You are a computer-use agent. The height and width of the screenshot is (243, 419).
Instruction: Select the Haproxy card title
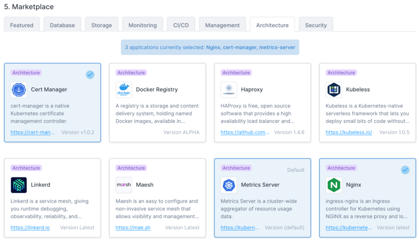coord(252,89)
